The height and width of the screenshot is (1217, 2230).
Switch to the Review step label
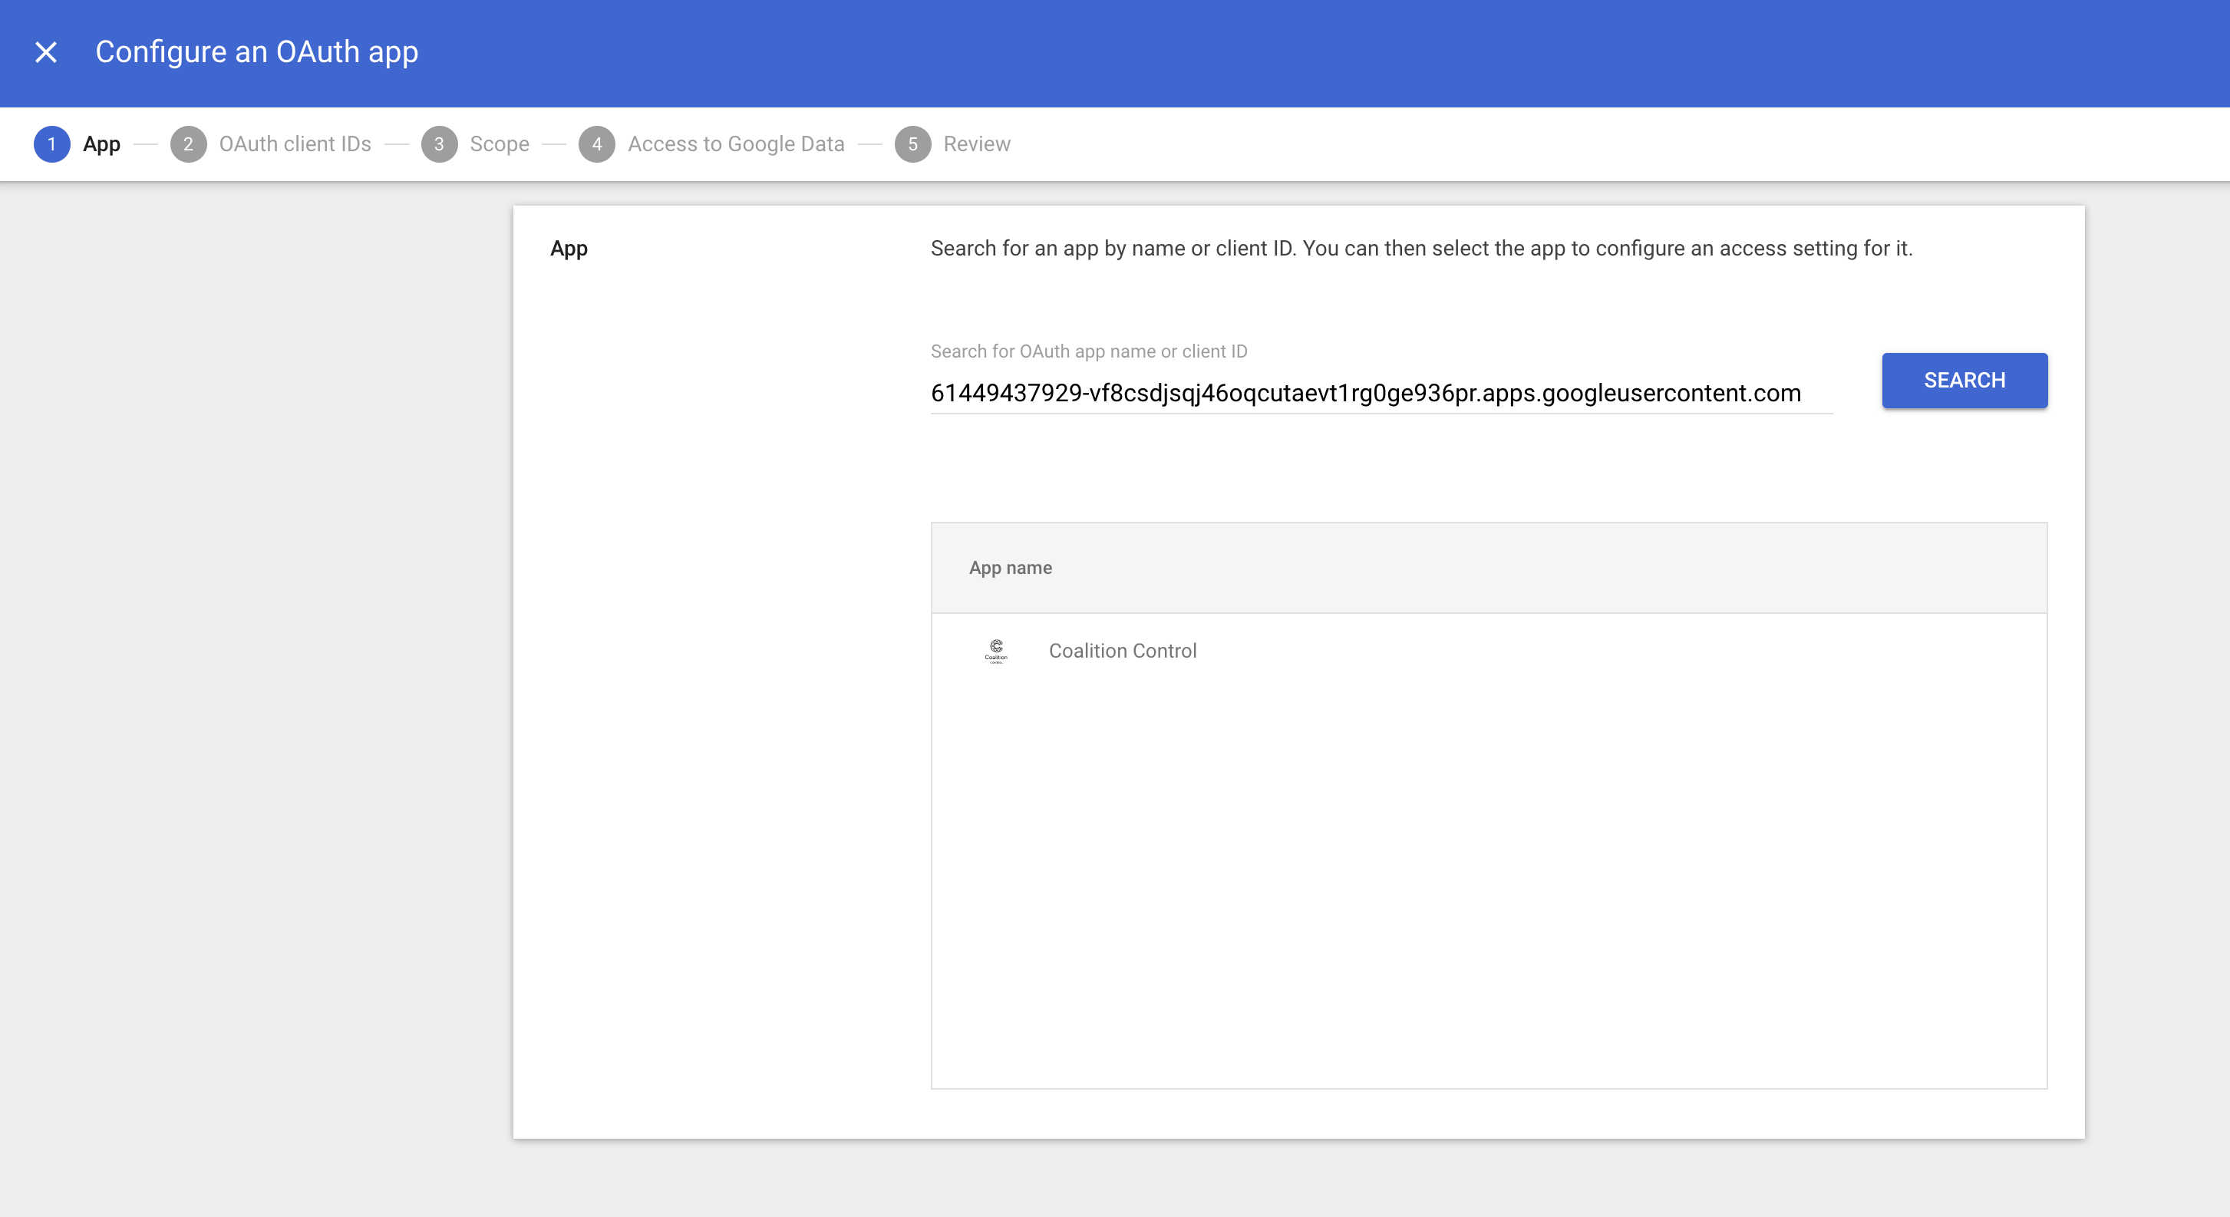click(x=977, y=144)
